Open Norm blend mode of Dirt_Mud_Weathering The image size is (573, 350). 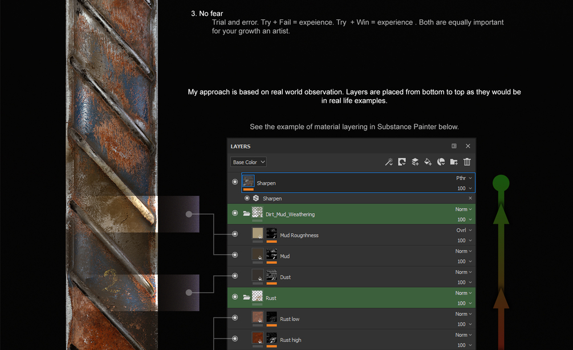[464, 209]
